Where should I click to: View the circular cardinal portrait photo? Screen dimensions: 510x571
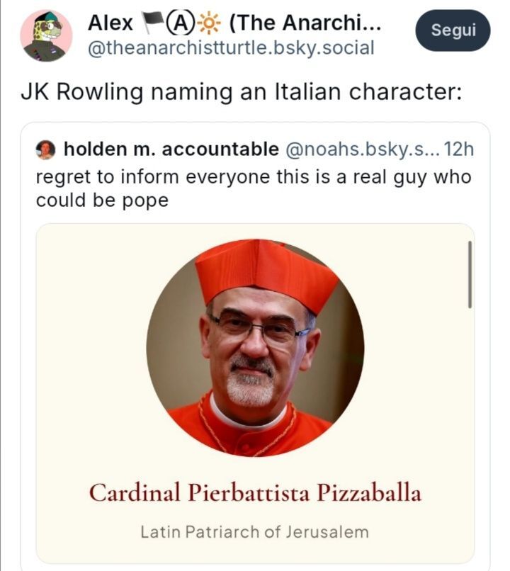(255, 347)
